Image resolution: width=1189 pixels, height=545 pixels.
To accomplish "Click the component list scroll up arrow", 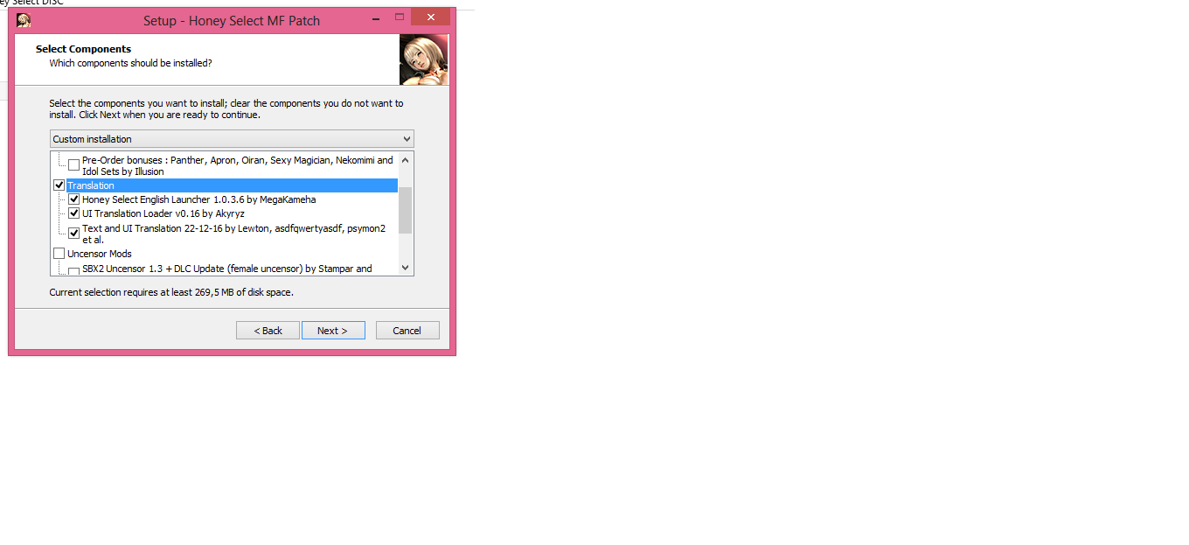I will click(x=405, y=160).
